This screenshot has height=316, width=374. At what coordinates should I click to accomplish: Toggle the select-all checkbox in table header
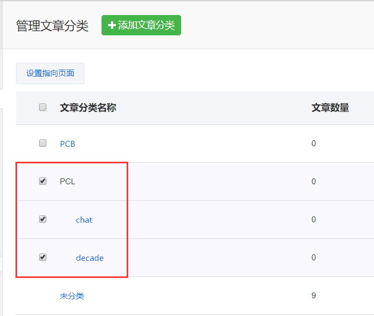[43, 108]
